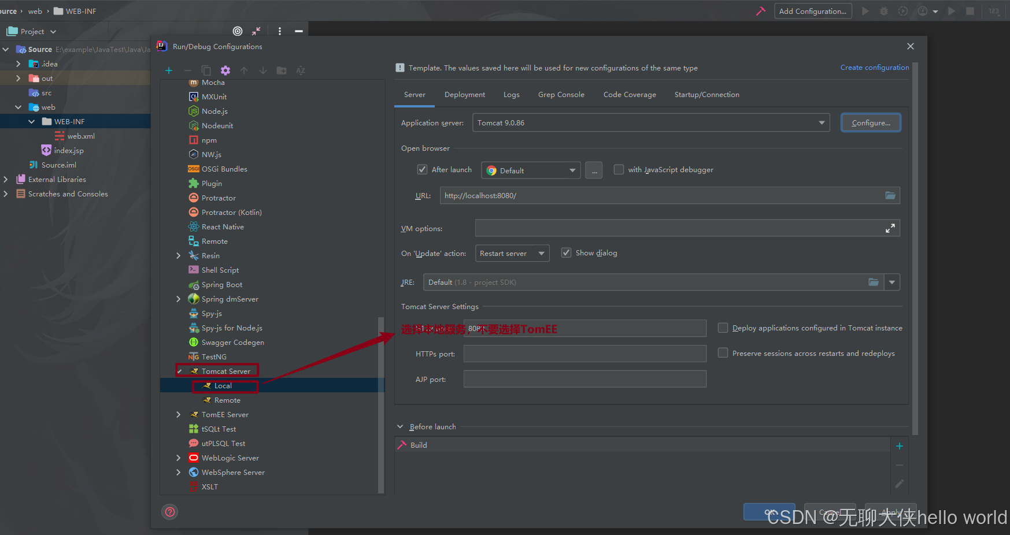Screen dimensions: 1010x535
Task: Collapse WEB-INF folder in Project tree
Action: pyautogui.click(x=32, y=122)
